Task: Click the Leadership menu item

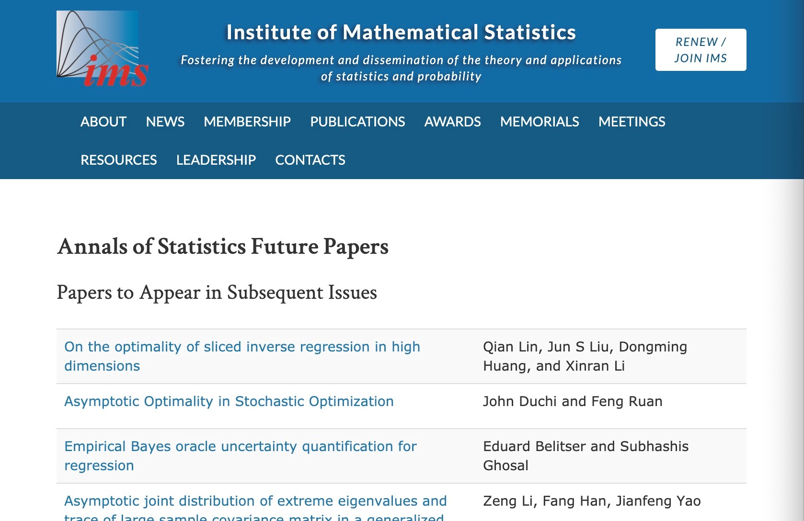Action: 216,160
